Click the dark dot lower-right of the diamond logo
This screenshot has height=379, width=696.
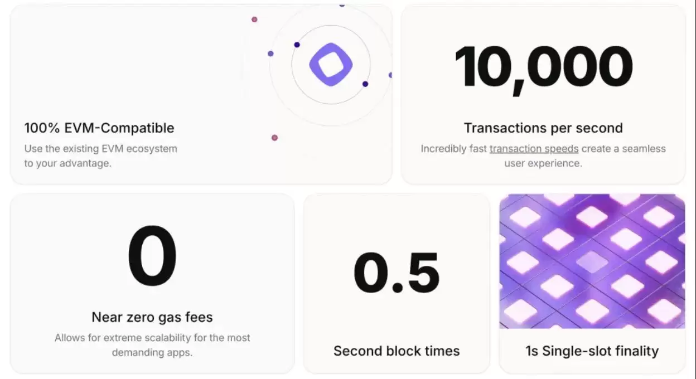(365, 84)
